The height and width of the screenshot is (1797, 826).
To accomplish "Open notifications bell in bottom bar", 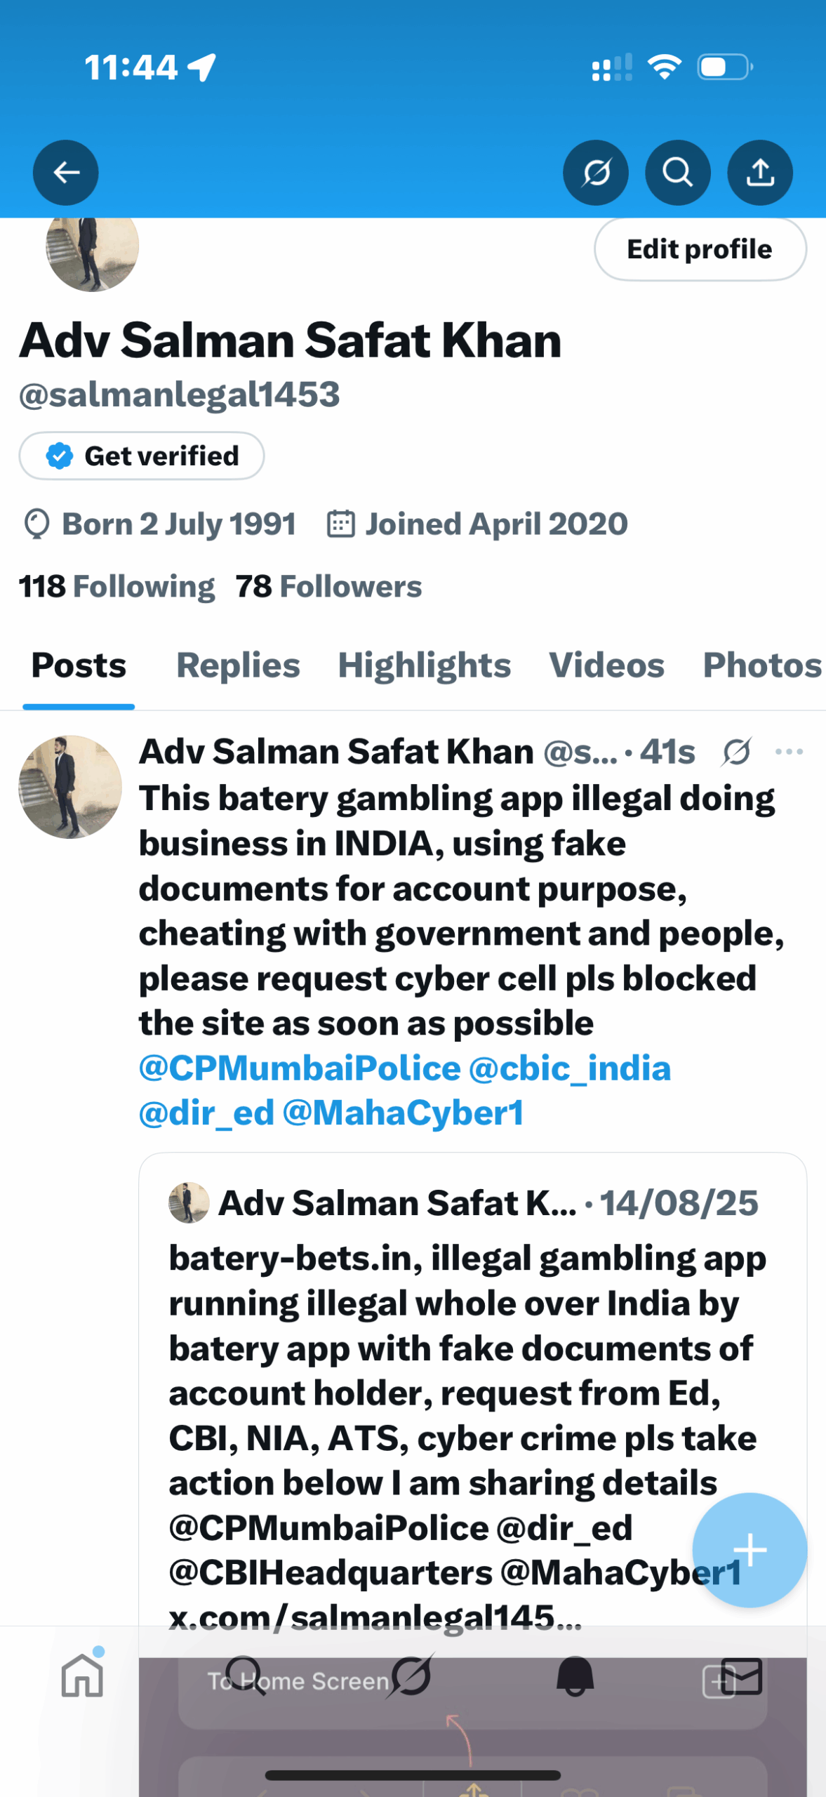I will (575, 1676).
